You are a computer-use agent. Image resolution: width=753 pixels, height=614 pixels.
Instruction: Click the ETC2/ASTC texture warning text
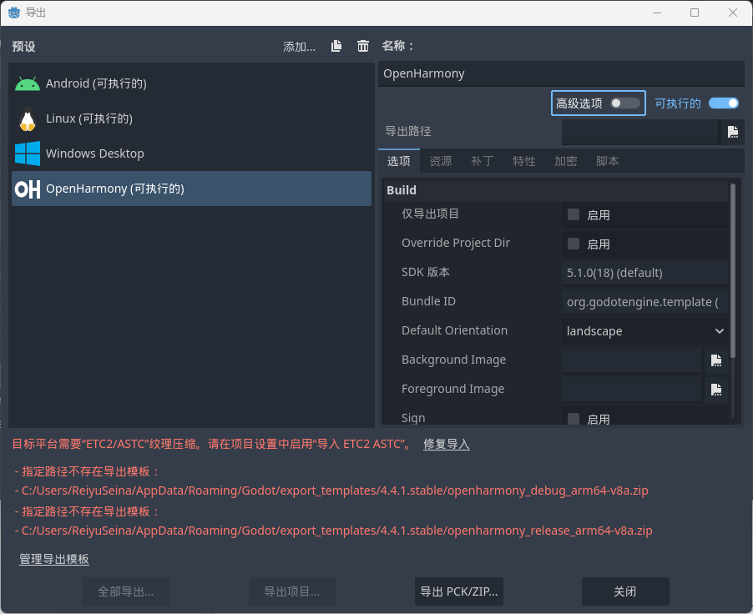pos(212,444)
